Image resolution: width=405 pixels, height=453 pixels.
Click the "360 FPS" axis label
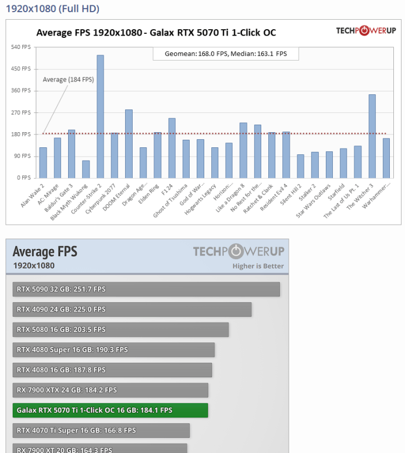click(21, 90)
